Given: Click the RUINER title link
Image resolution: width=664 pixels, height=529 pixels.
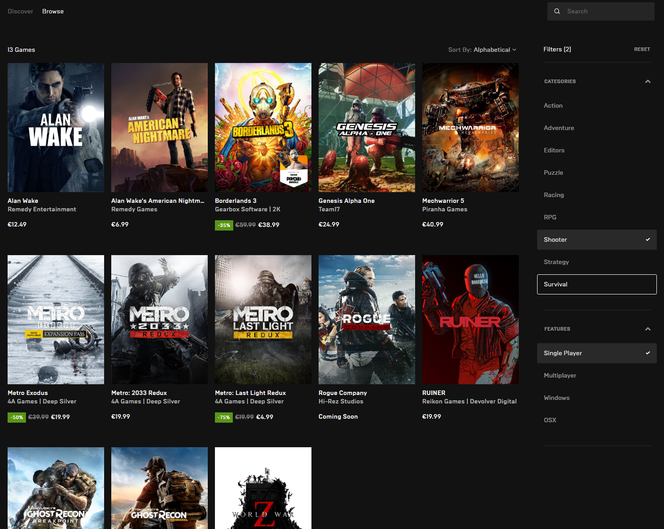Looking at the screenshot, I should (x=434, y=393).
